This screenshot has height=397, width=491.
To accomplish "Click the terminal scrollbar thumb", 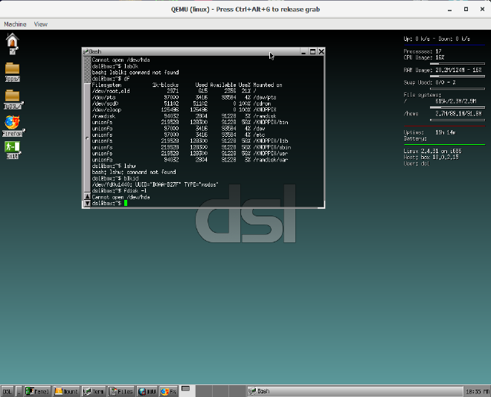I will pos(87,138).
